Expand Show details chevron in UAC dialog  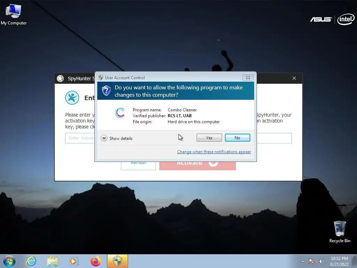104,138
